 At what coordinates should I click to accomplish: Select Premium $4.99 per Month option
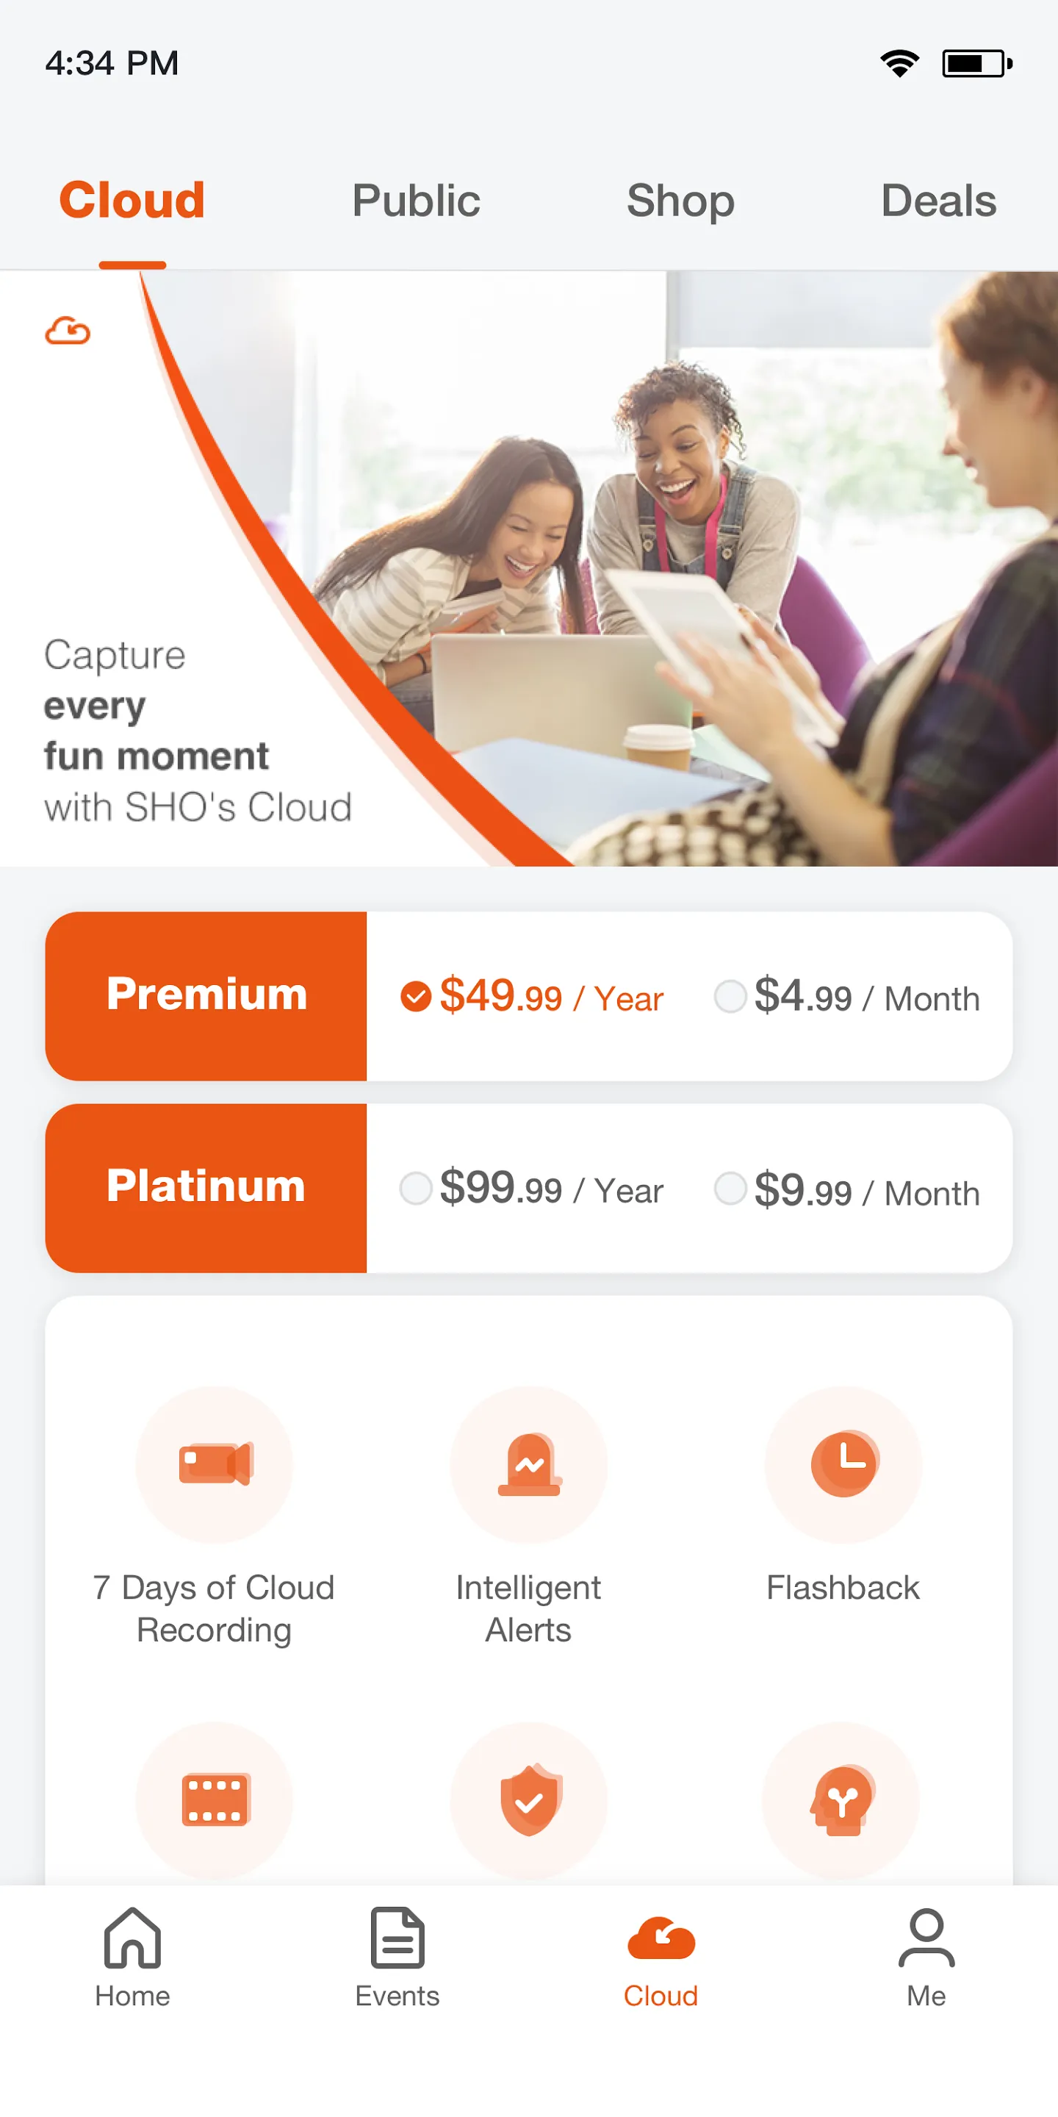[847, 997]
